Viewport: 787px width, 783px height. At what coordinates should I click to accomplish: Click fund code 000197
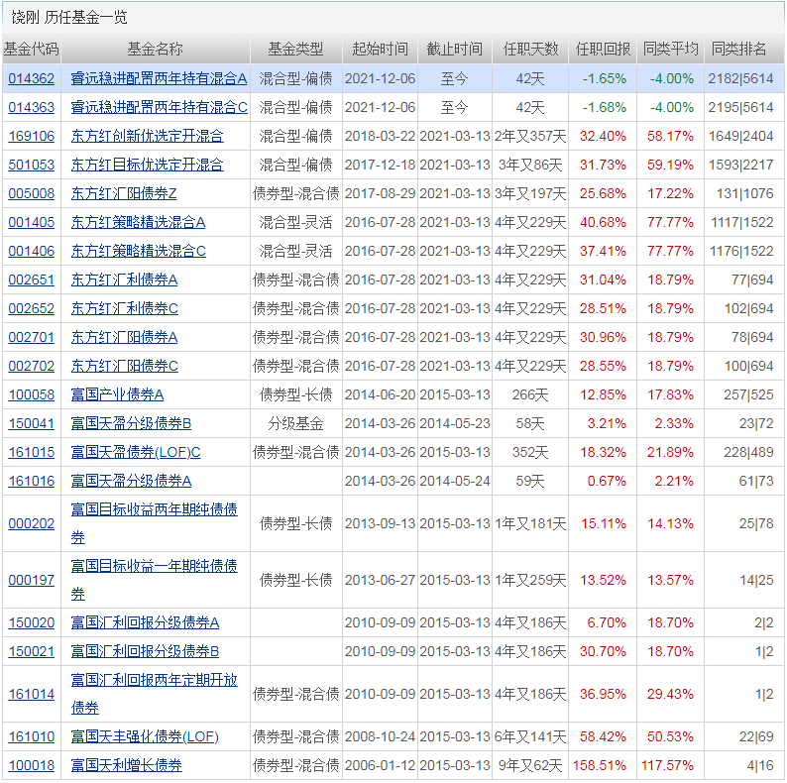click(32, 580)
